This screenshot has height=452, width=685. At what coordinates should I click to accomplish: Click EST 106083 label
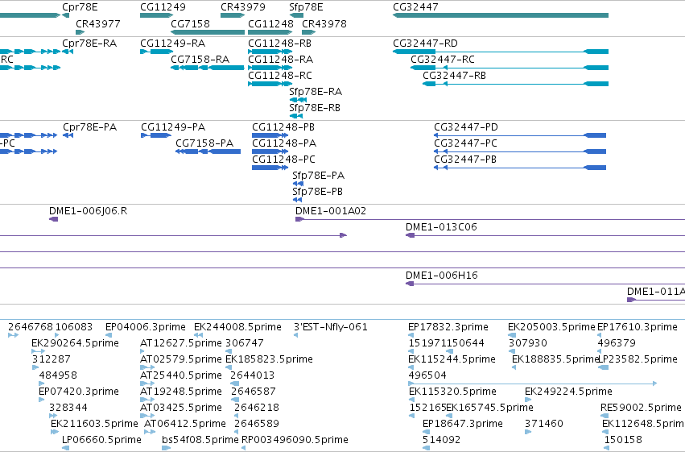coord(74,327)
